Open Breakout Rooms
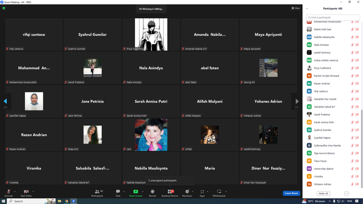Screen dimensions: 363x204 click(170, 193)
